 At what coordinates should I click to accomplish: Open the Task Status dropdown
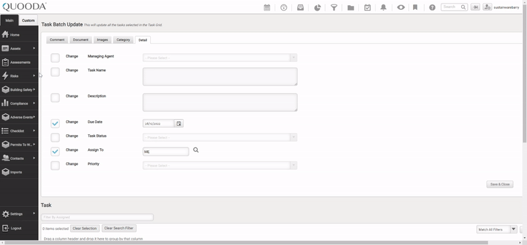[x=220, y=138]
